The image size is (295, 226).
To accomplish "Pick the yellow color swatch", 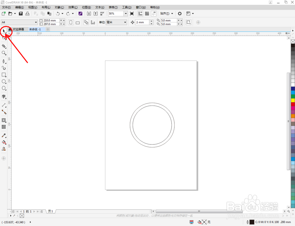I will [293, 100].
